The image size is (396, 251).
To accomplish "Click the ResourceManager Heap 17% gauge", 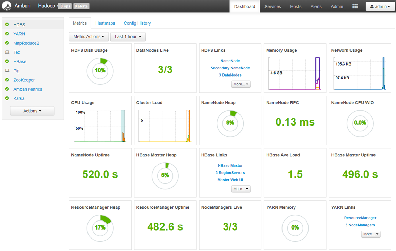I will [100, 228].
